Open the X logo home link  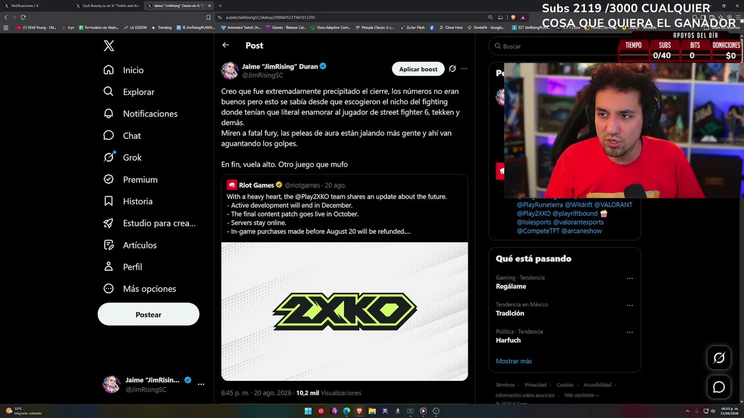[109, 46]
